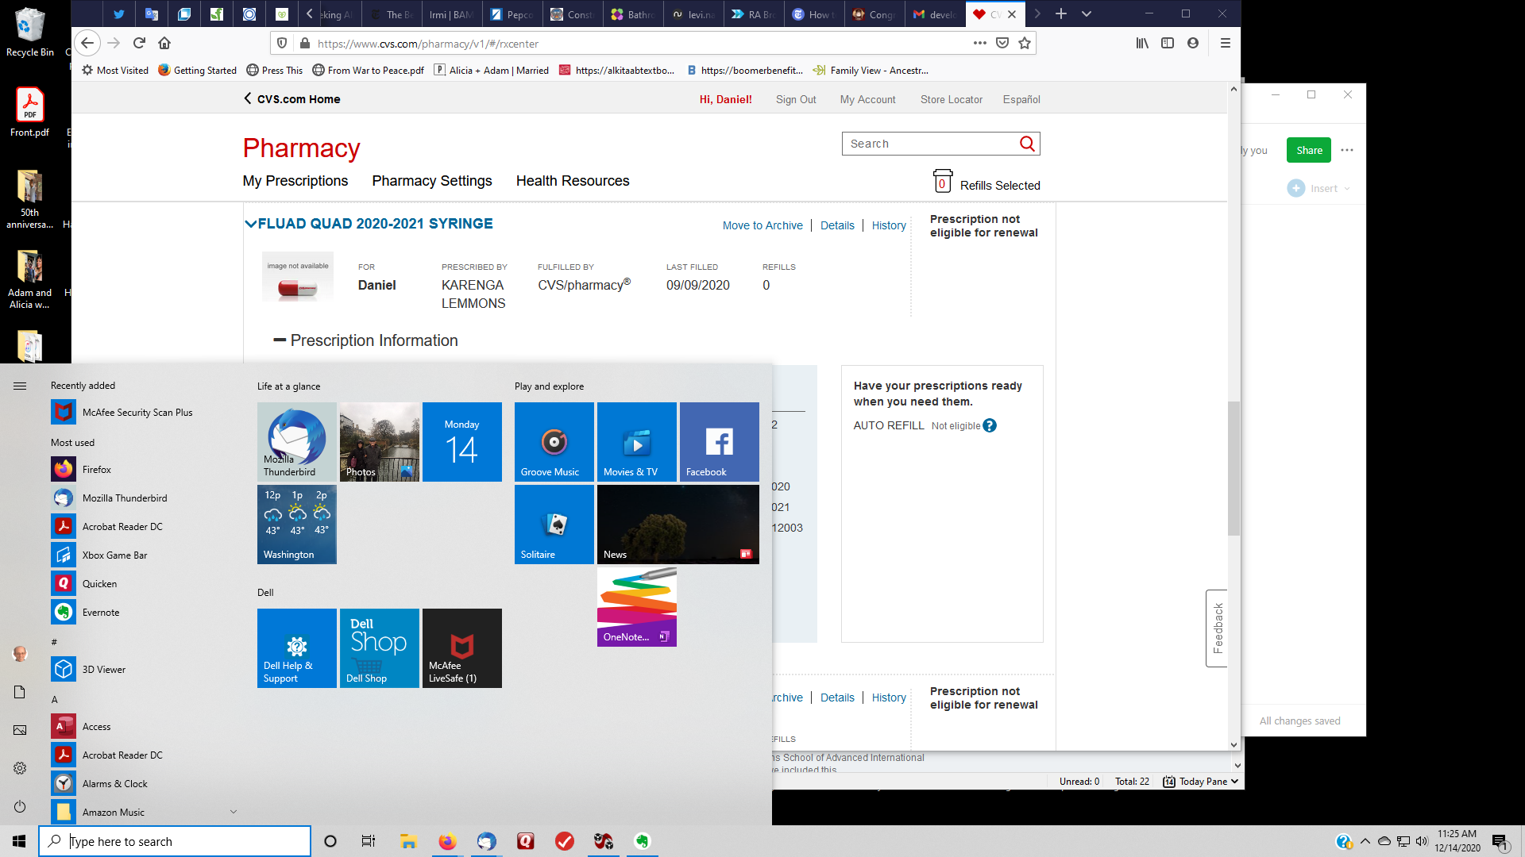Bookmark this page with the star icon
The image size is (1525, 857).
point(1025,44)
